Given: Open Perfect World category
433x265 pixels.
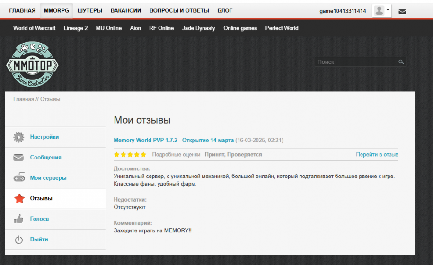Looking at the screenshot, I should click(282, 28).
